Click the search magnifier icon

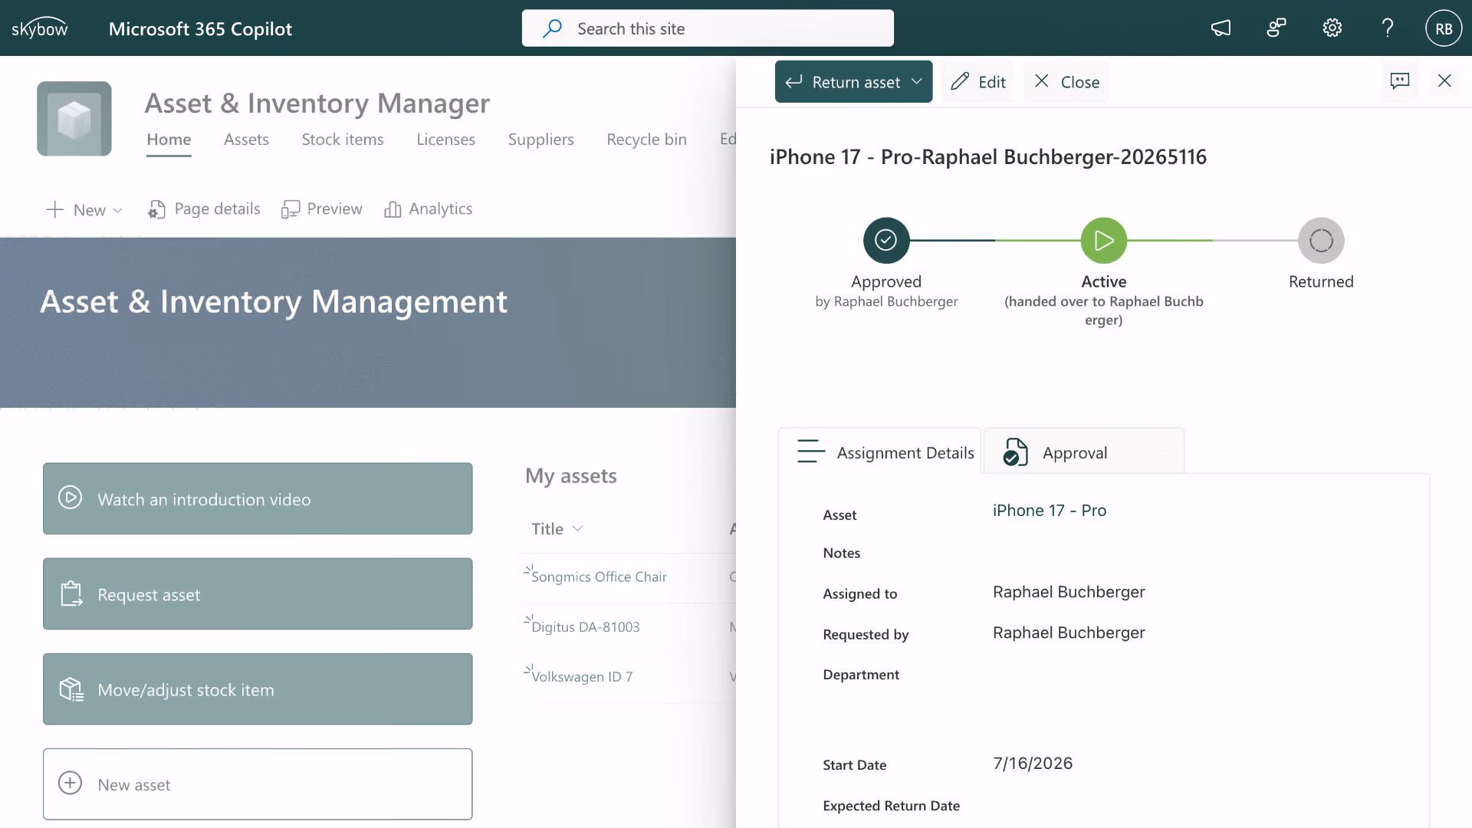click(552, 28)
